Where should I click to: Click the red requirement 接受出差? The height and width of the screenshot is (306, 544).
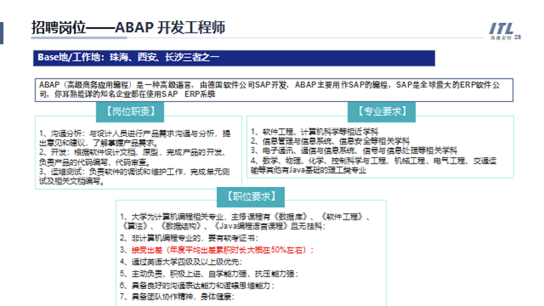tap(217, 250)
